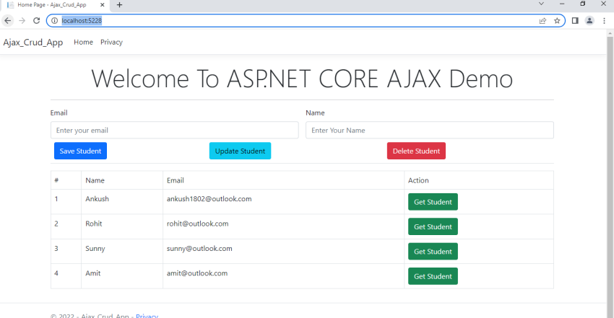Go back using the browser back arrow

click(x=8, y=21)
